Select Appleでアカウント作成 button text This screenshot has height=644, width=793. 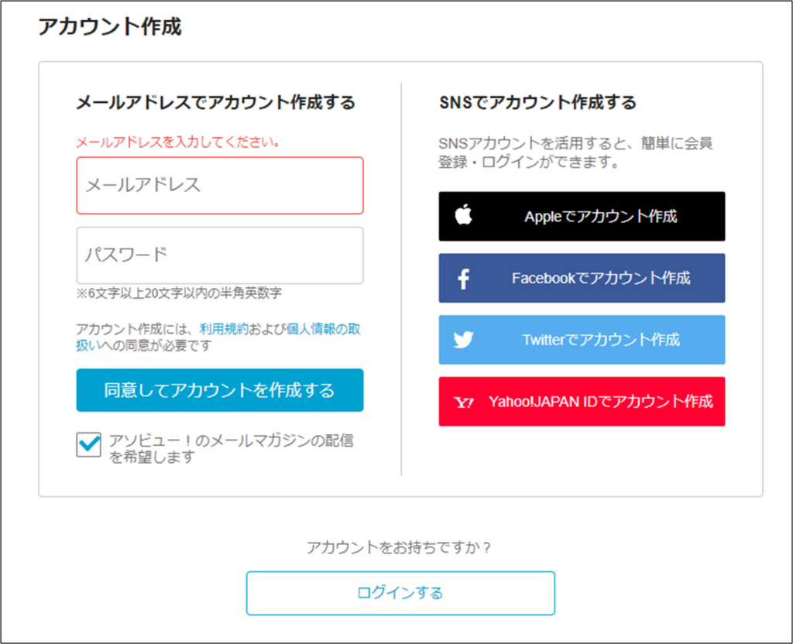(600, 217)
